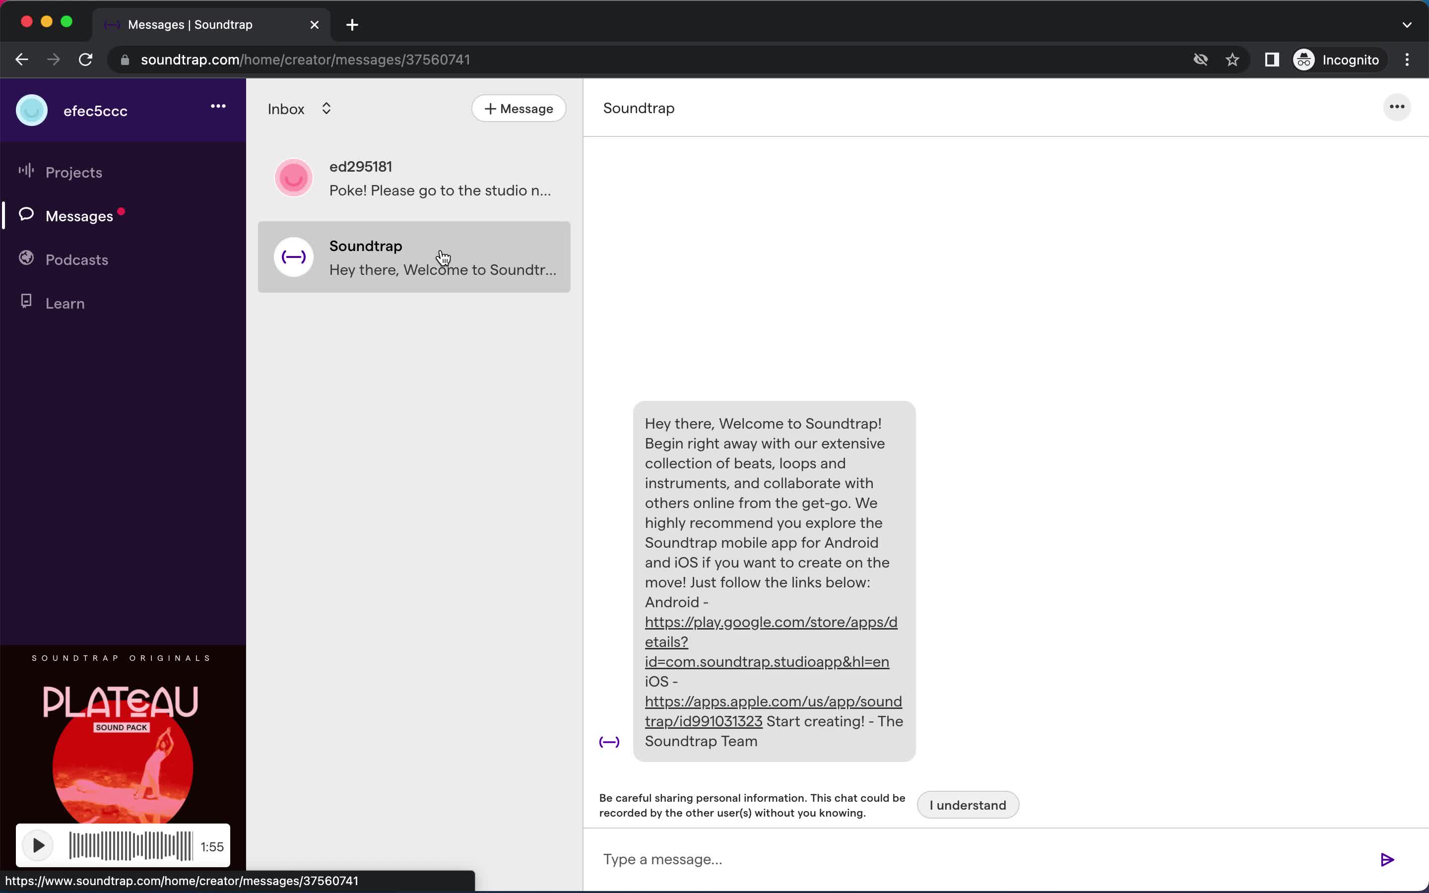Toggle the bookmark star in address bar
Screen dimensions: 1429x893
[1234, 60]
